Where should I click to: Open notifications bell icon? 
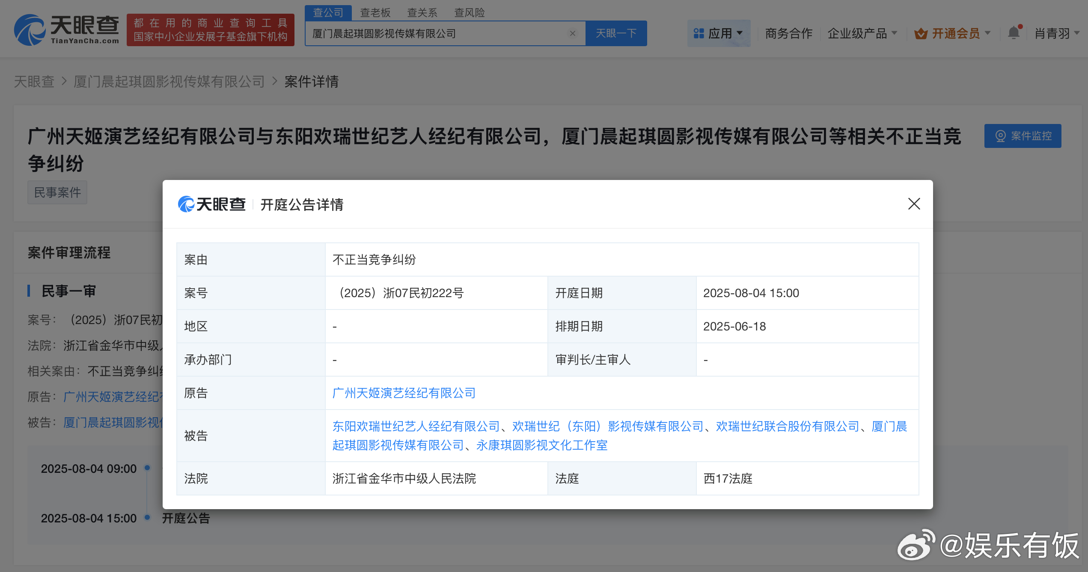point(1014,32)
